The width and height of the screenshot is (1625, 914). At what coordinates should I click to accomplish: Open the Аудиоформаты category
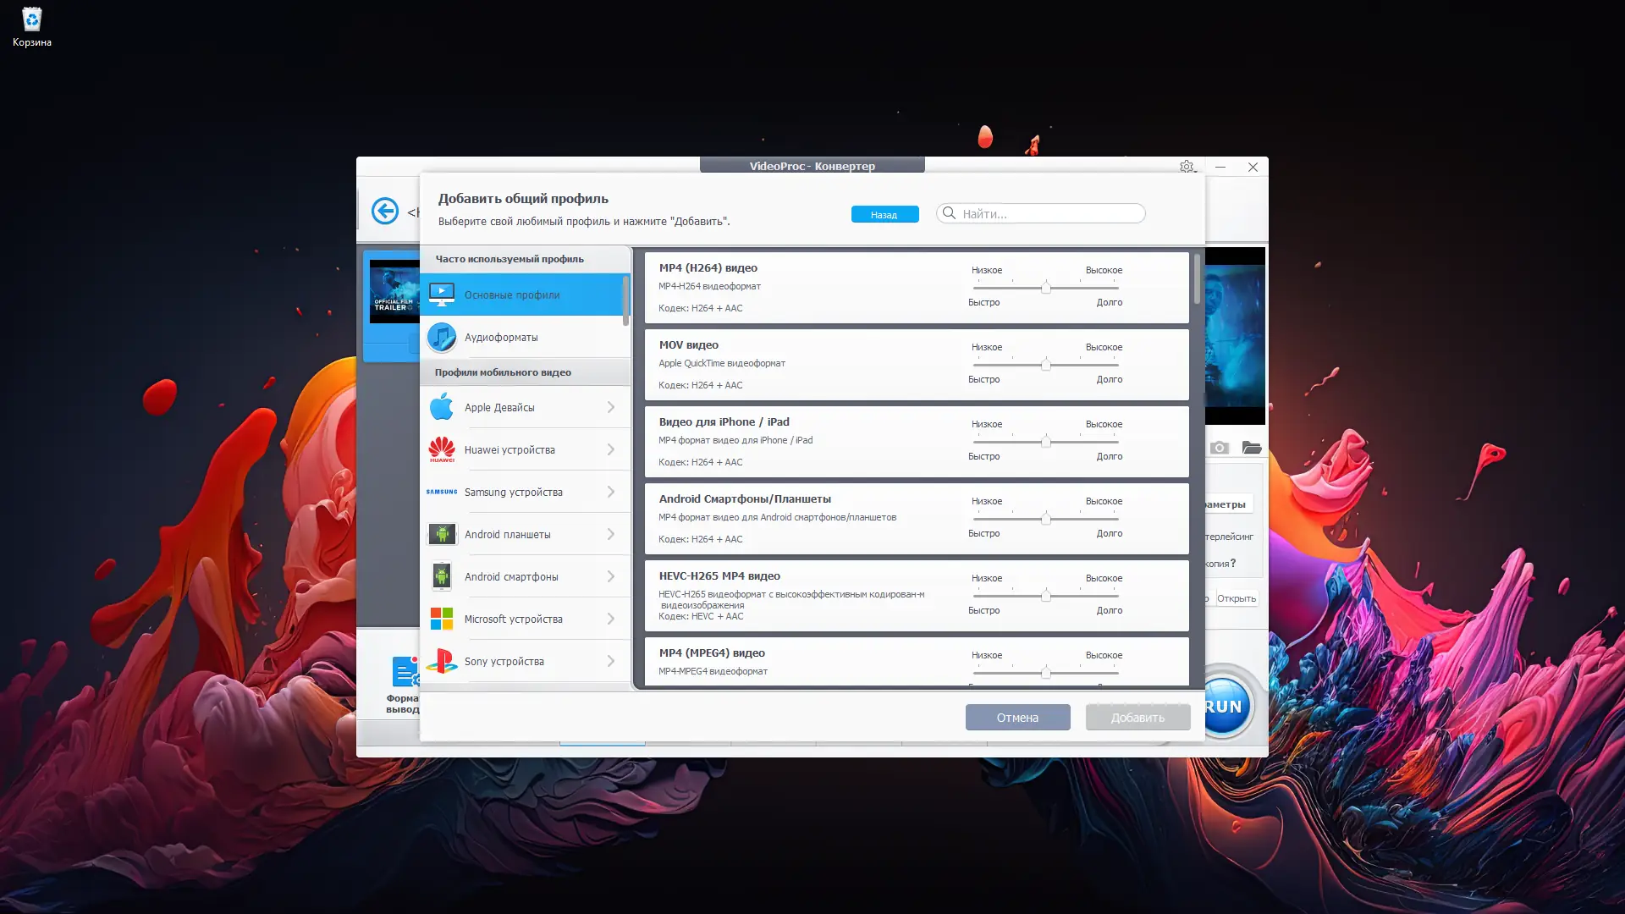(x=525, y=337)
